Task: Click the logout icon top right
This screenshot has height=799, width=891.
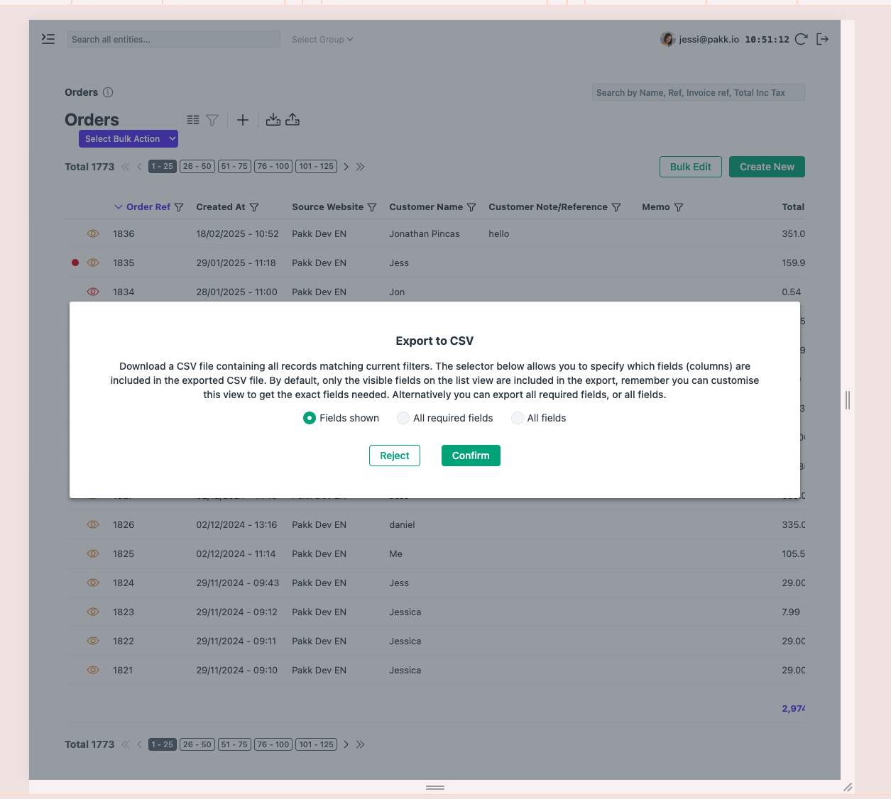Action: [x=822, y=39]
